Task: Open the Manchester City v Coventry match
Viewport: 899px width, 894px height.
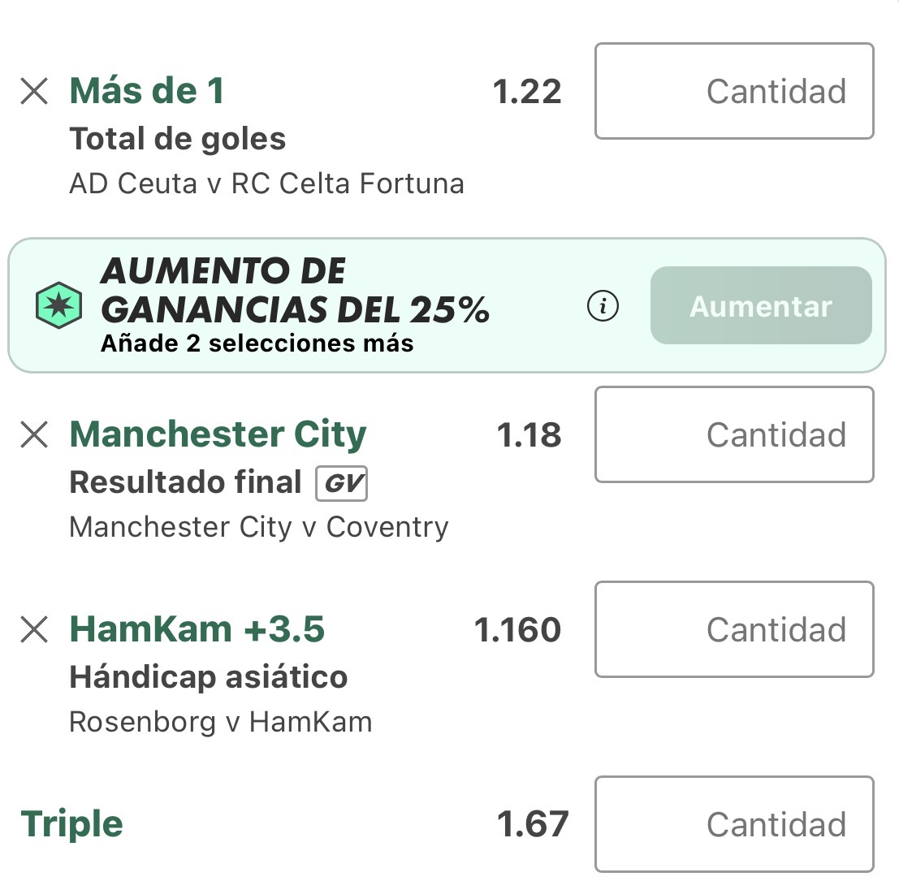Action: (x=258, y=527)
